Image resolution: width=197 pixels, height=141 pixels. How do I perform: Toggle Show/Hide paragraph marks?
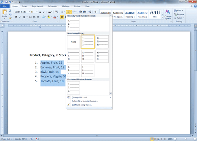pyautogui.click(x=95, y=12)
